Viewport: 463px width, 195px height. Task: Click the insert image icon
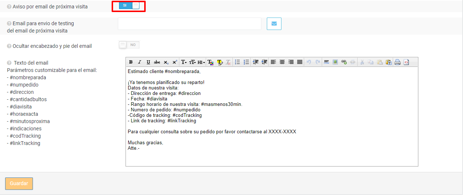335,62
